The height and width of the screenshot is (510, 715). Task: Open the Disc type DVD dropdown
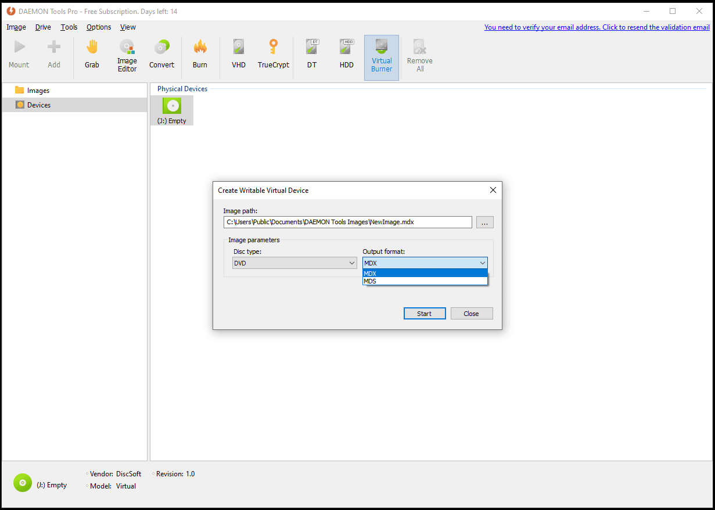point(295,263)
